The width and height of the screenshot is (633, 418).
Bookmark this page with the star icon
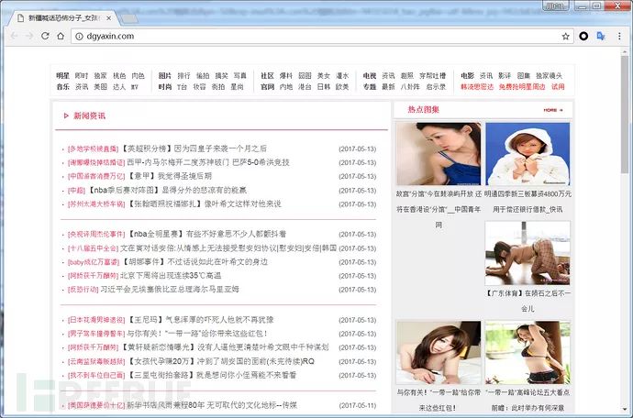[x=566, y=37]
